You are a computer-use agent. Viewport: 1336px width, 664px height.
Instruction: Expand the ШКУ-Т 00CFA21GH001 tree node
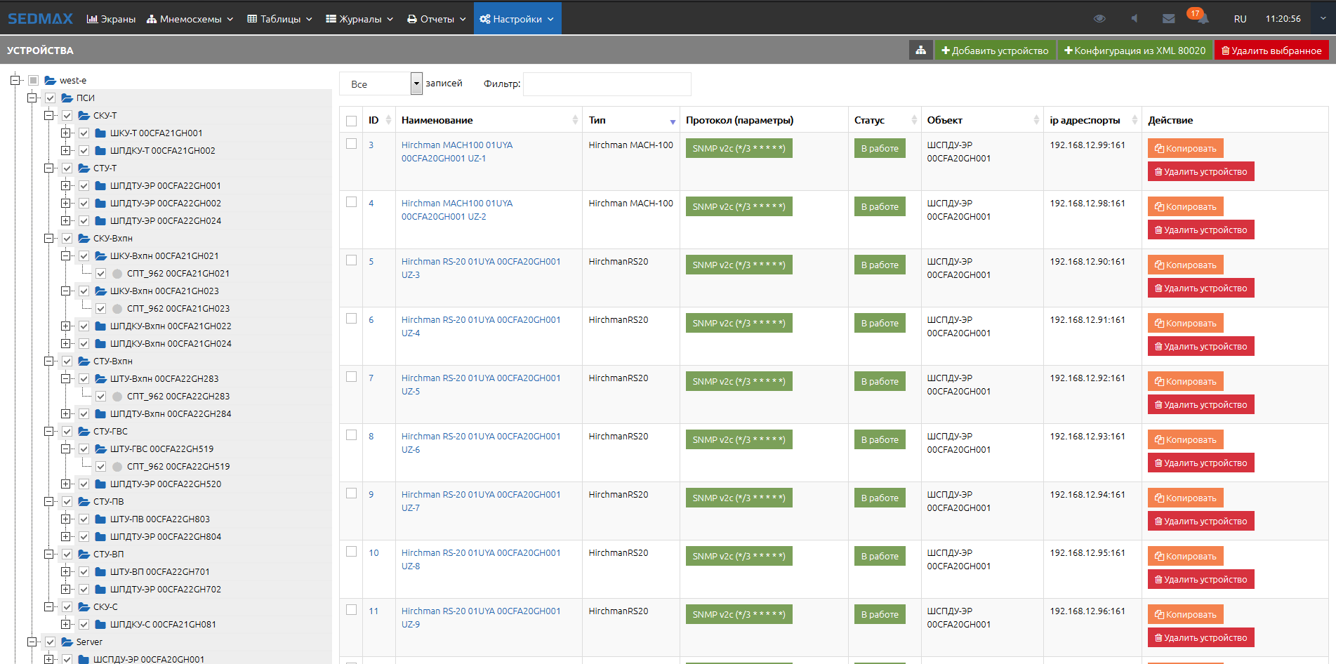point(65,133)
